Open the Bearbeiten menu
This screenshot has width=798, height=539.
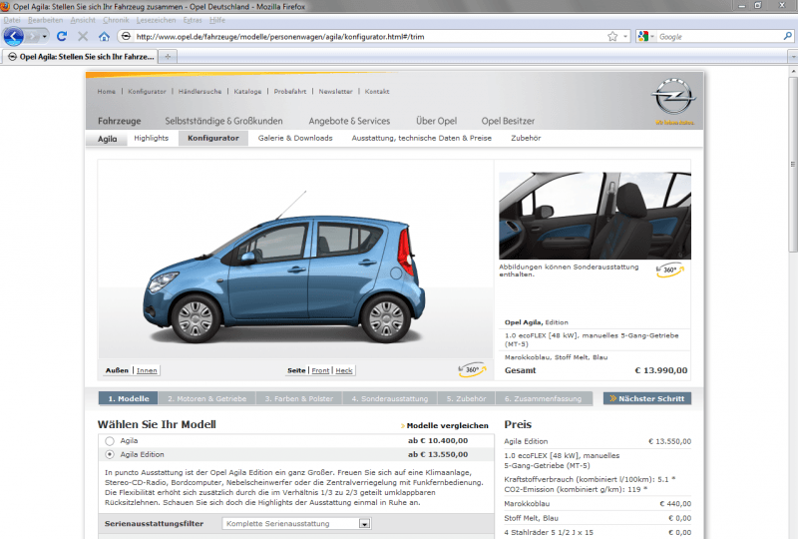(45, 20)
